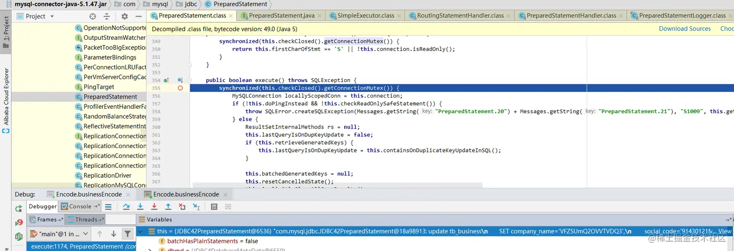Image resolution: width=734 pixels, height=251 pixels.
Task: Collapse the 'this' variable node
Action: 141,232
